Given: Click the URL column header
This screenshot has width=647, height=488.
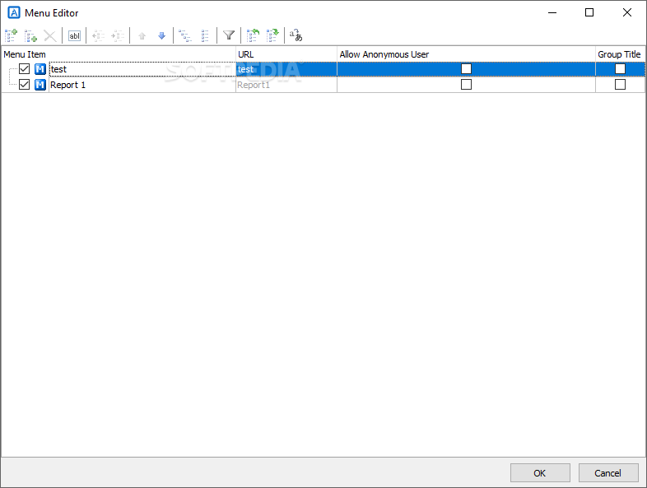Looking at the screenshot, I should click(x=286, y=54).
